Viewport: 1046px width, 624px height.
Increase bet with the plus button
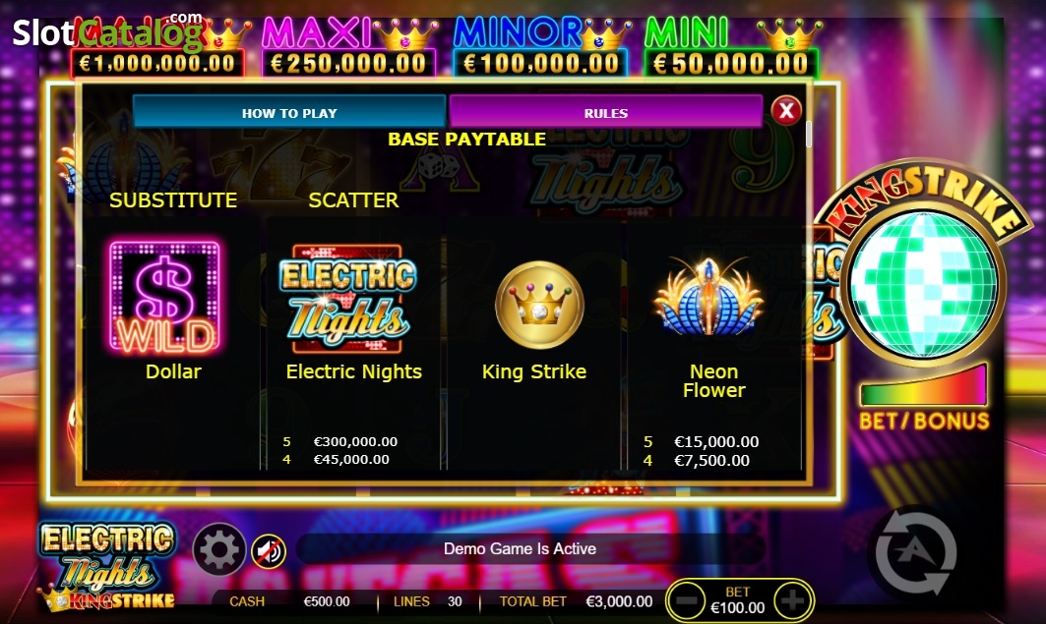pos(792,600)
